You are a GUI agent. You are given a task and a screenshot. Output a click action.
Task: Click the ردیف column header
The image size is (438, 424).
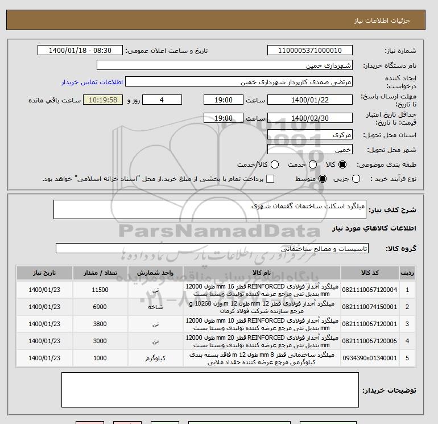point(407,273)
